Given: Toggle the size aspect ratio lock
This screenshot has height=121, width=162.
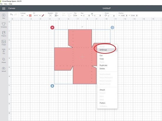Looking at the screenshot, I should point(92,14).
